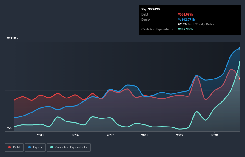
Task: Select the red Debt endpoint marker on chart
Action: pos(240,79)
